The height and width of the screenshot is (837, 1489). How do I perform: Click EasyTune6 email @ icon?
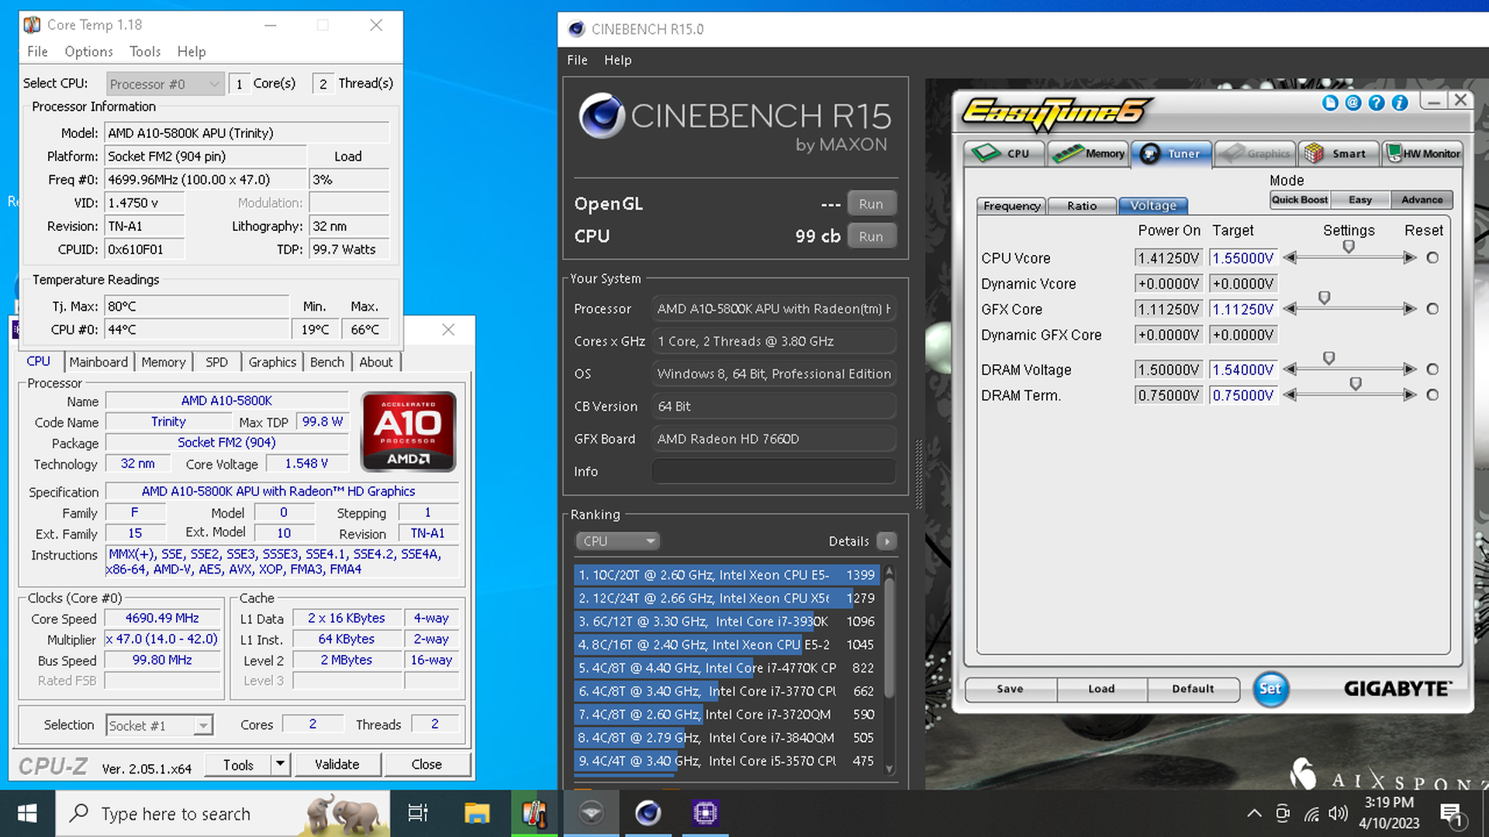[1353, 103]
